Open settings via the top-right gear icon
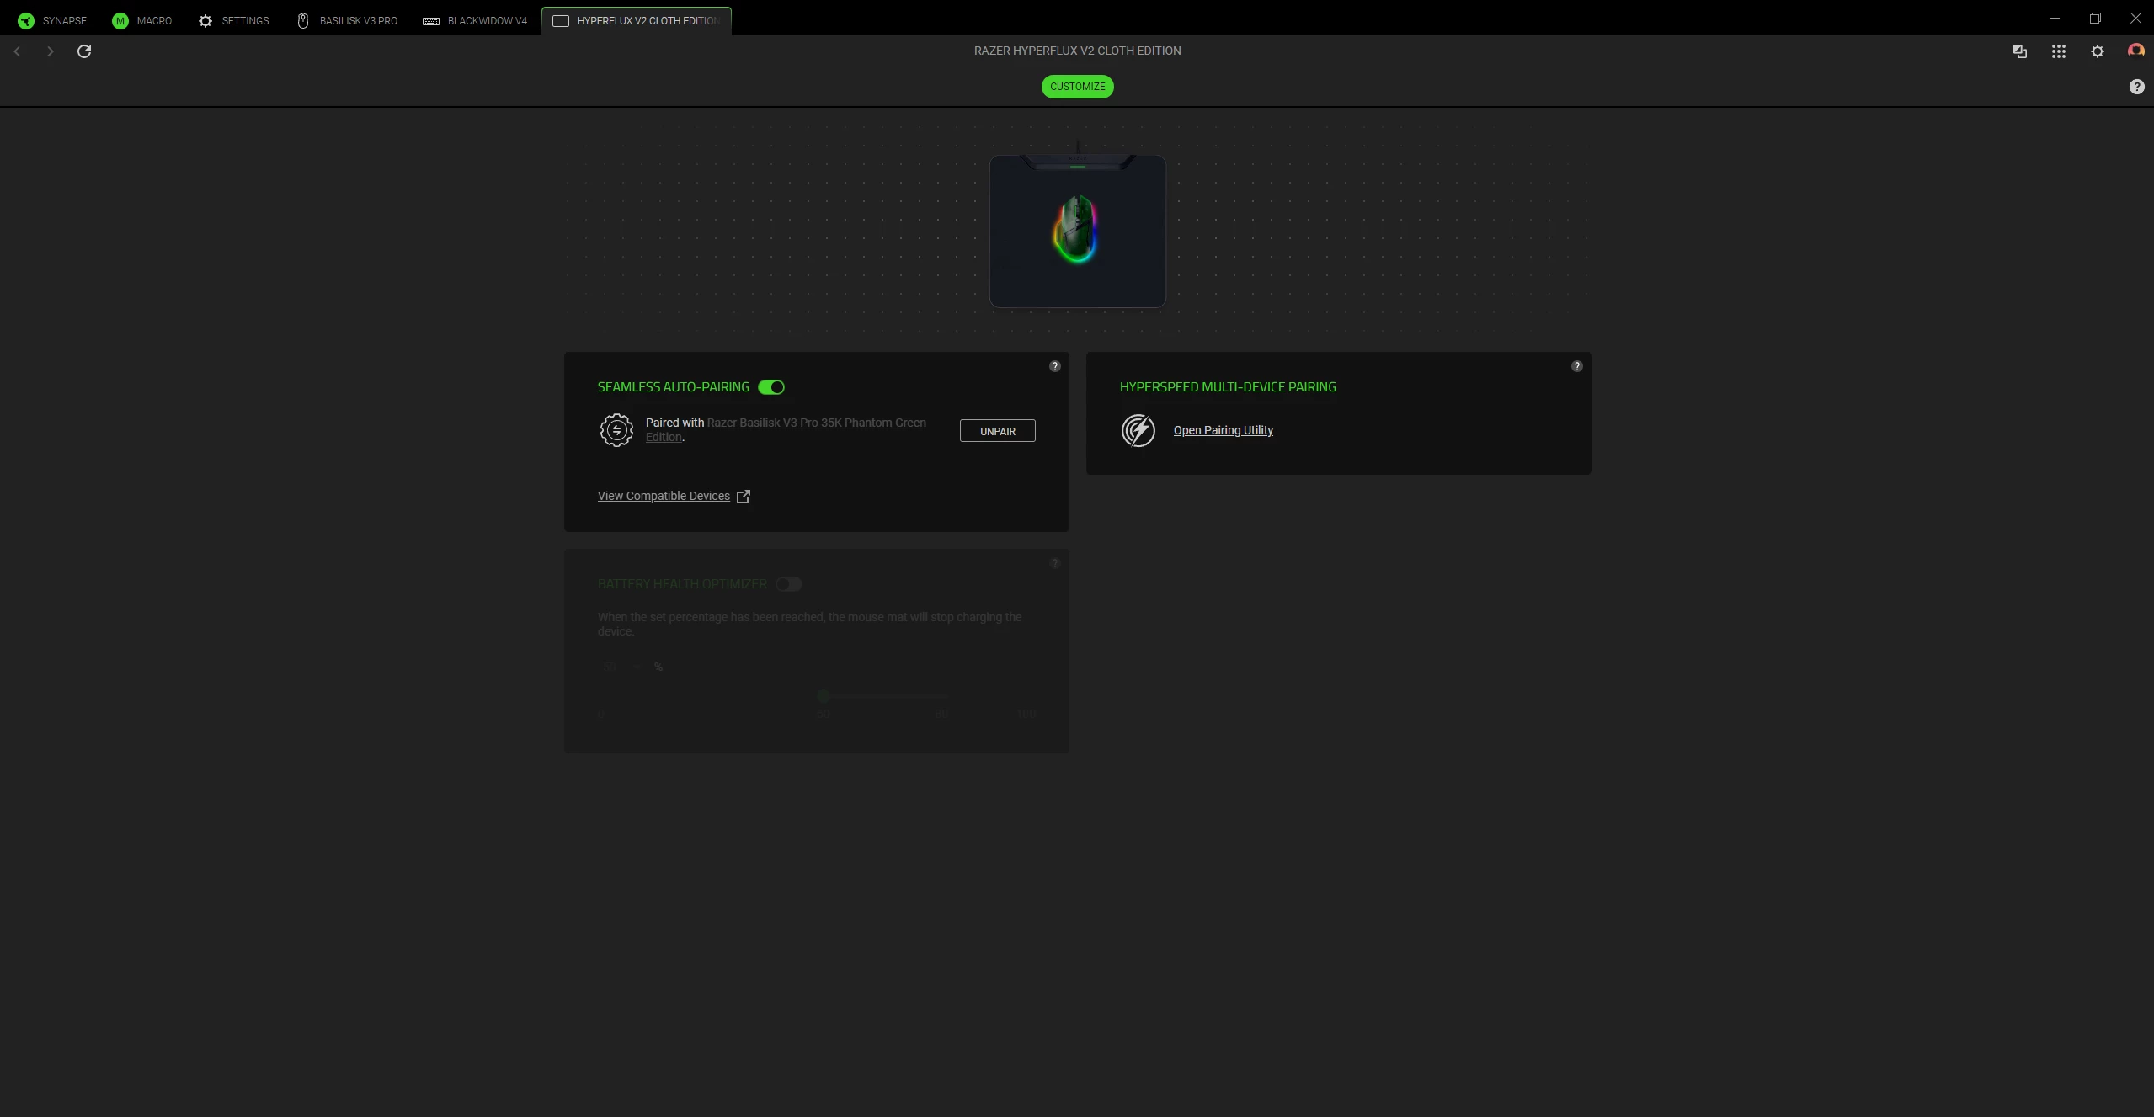2154x1117 pixels. [x=2098, y=51]
